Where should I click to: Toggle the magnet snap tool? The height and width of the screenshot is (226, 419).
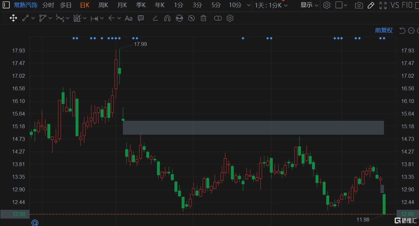click(167, 18)
